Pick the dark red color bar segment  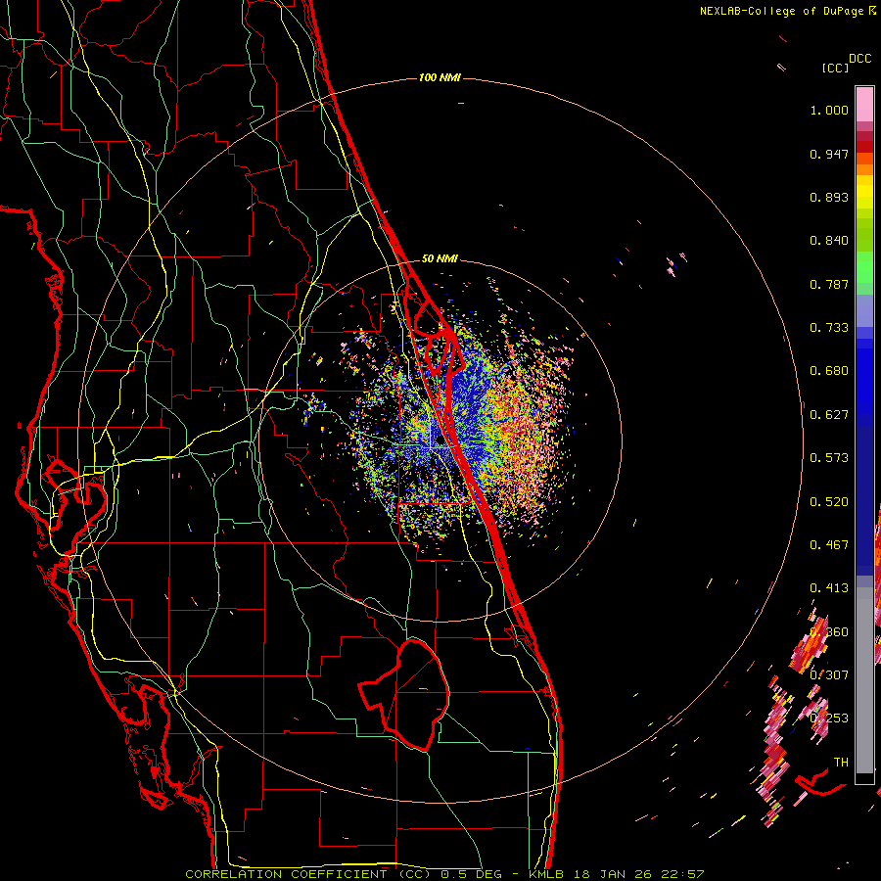864,146
